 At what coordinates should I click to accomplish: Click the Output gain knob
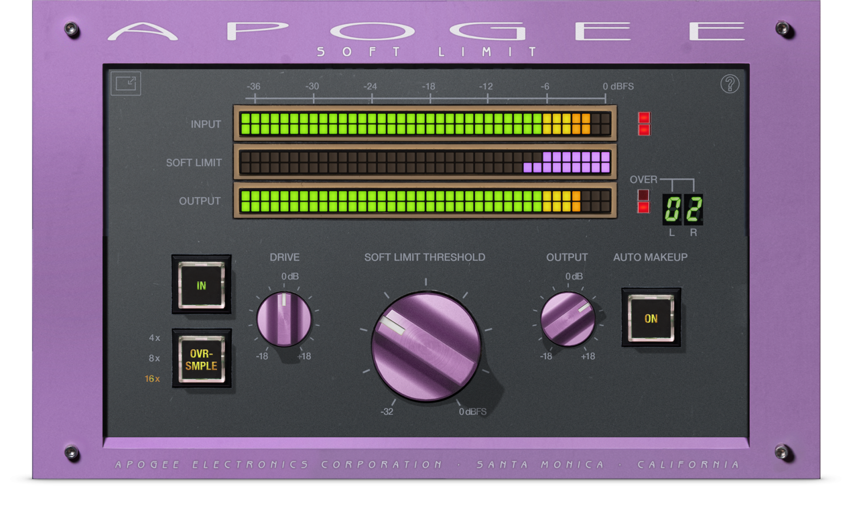(x=568, y=319)
